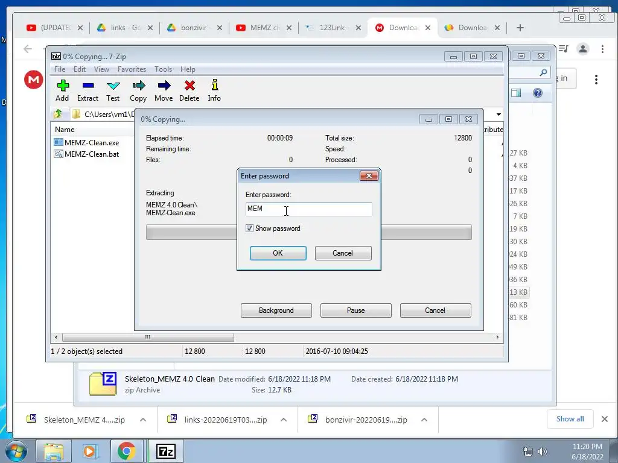The width and height of the screenshot is (618, 463).
Task: Open Windows Explorer from the taskbar
Action: coord(54,451)
